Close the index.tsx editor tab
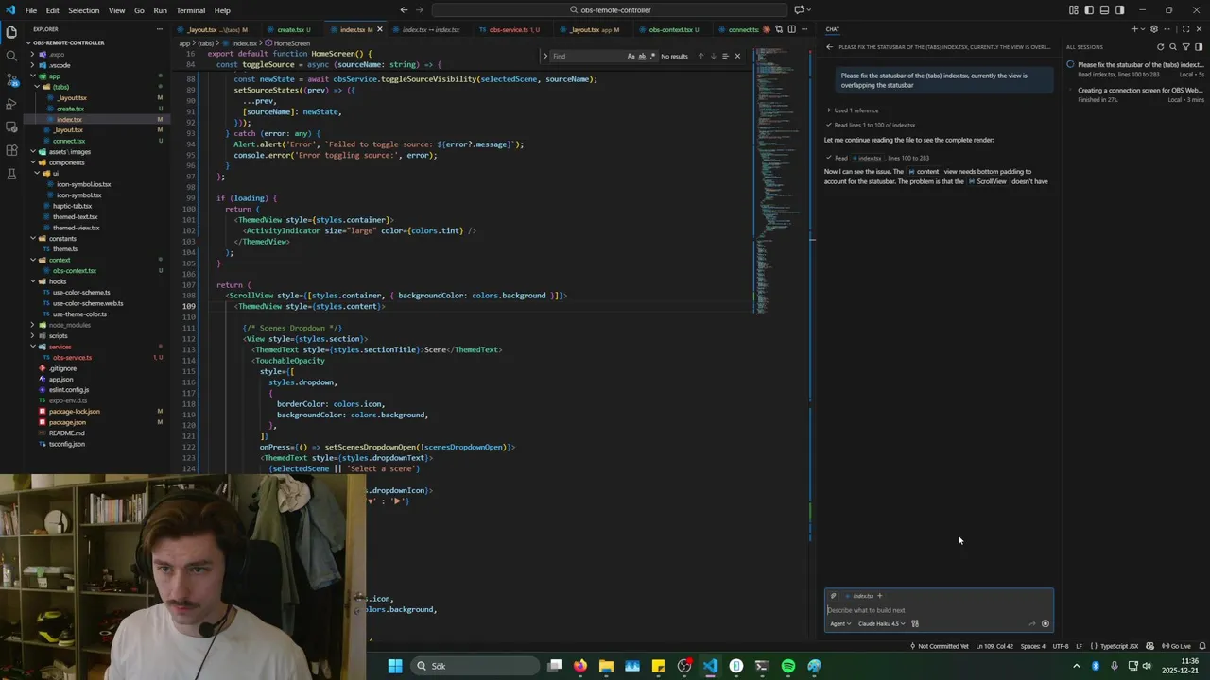 pyautogui.click(x=380, y=29)
